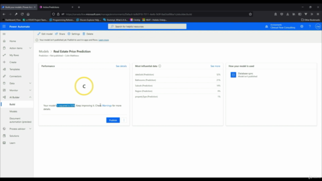
Task: Click the Publish button
Action: 113,120
